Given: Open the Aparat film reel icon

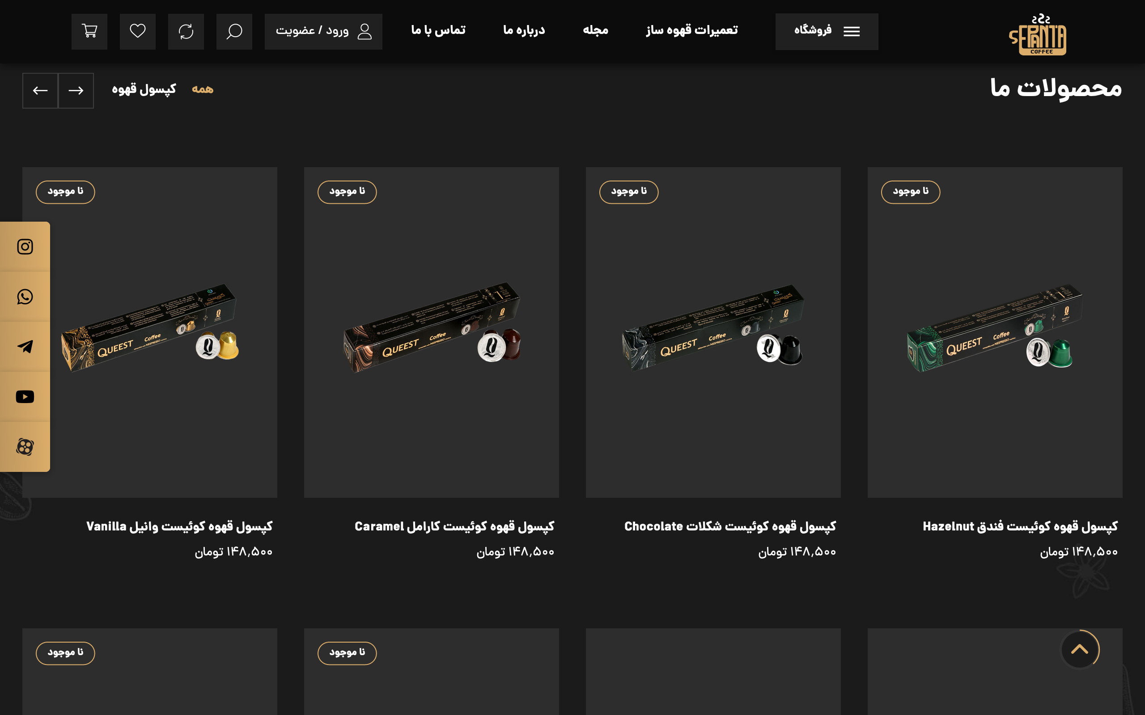Looking at the screenshot, I should tap(25, 446).
